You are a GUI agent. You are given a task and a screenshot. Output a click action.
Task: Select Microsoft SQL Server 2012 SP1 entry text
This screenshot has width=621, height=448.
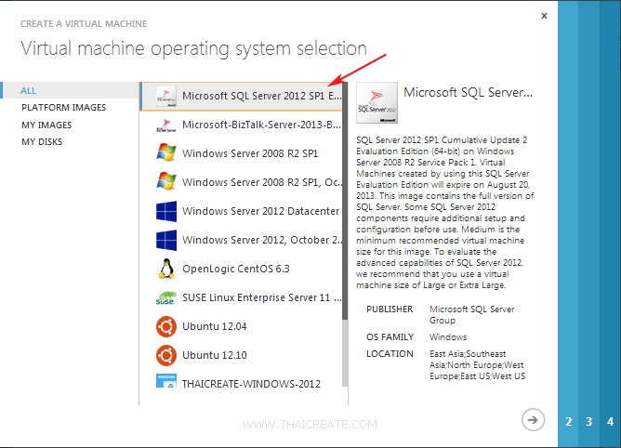click(261, 96)
